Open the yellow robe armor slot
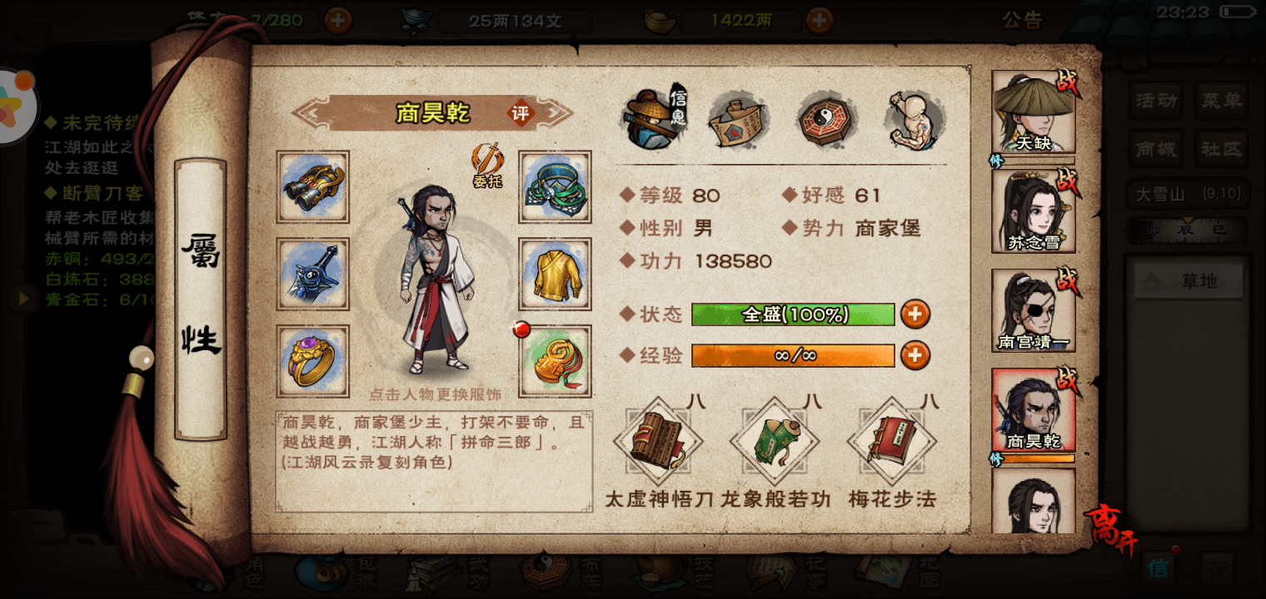Screen dimensions: 1266x599 point(555,275)
